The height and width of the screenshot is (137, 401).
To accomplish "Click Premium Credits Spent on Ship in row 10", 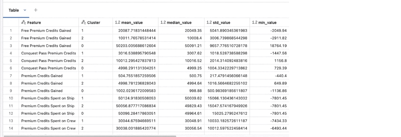I will (x=48, y=98).
